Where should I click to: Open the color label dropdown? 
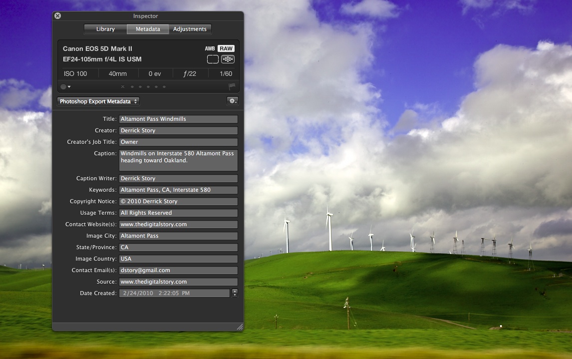(65, 87)
